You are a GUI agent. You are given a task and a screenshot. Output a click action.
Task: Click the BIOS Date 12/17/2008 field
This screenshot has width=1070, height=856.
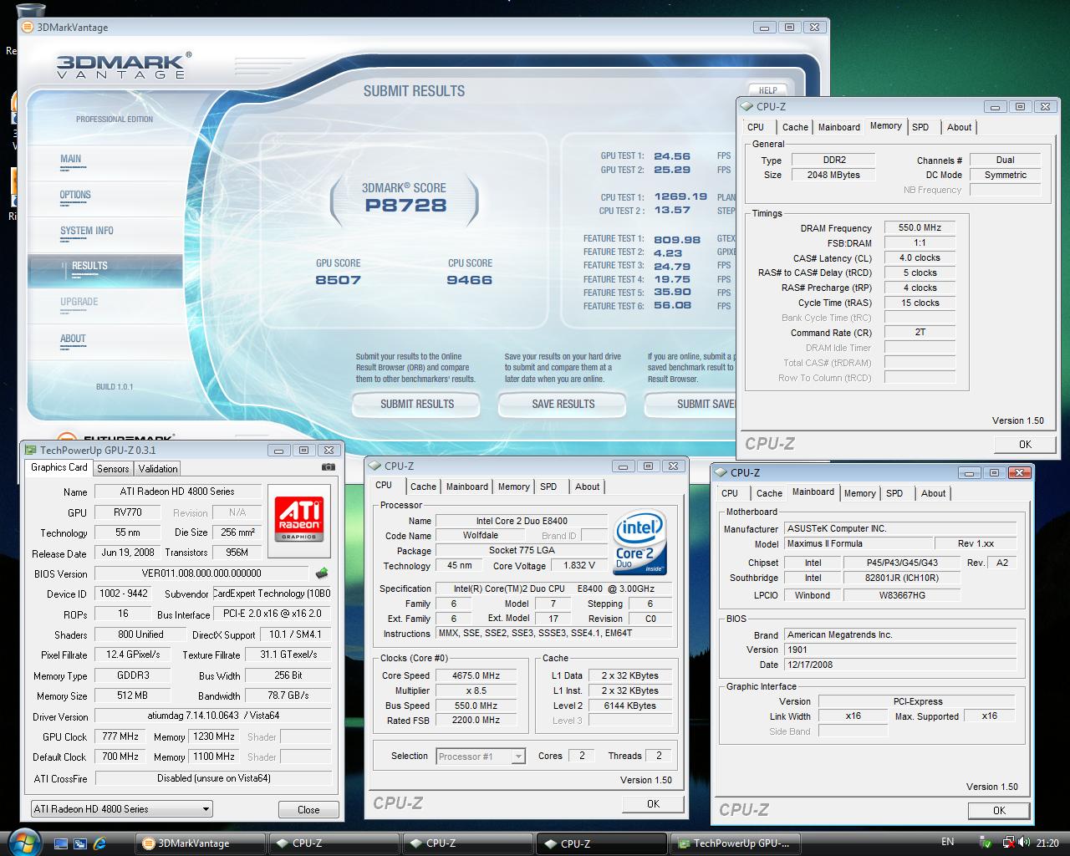pos(900,665)
